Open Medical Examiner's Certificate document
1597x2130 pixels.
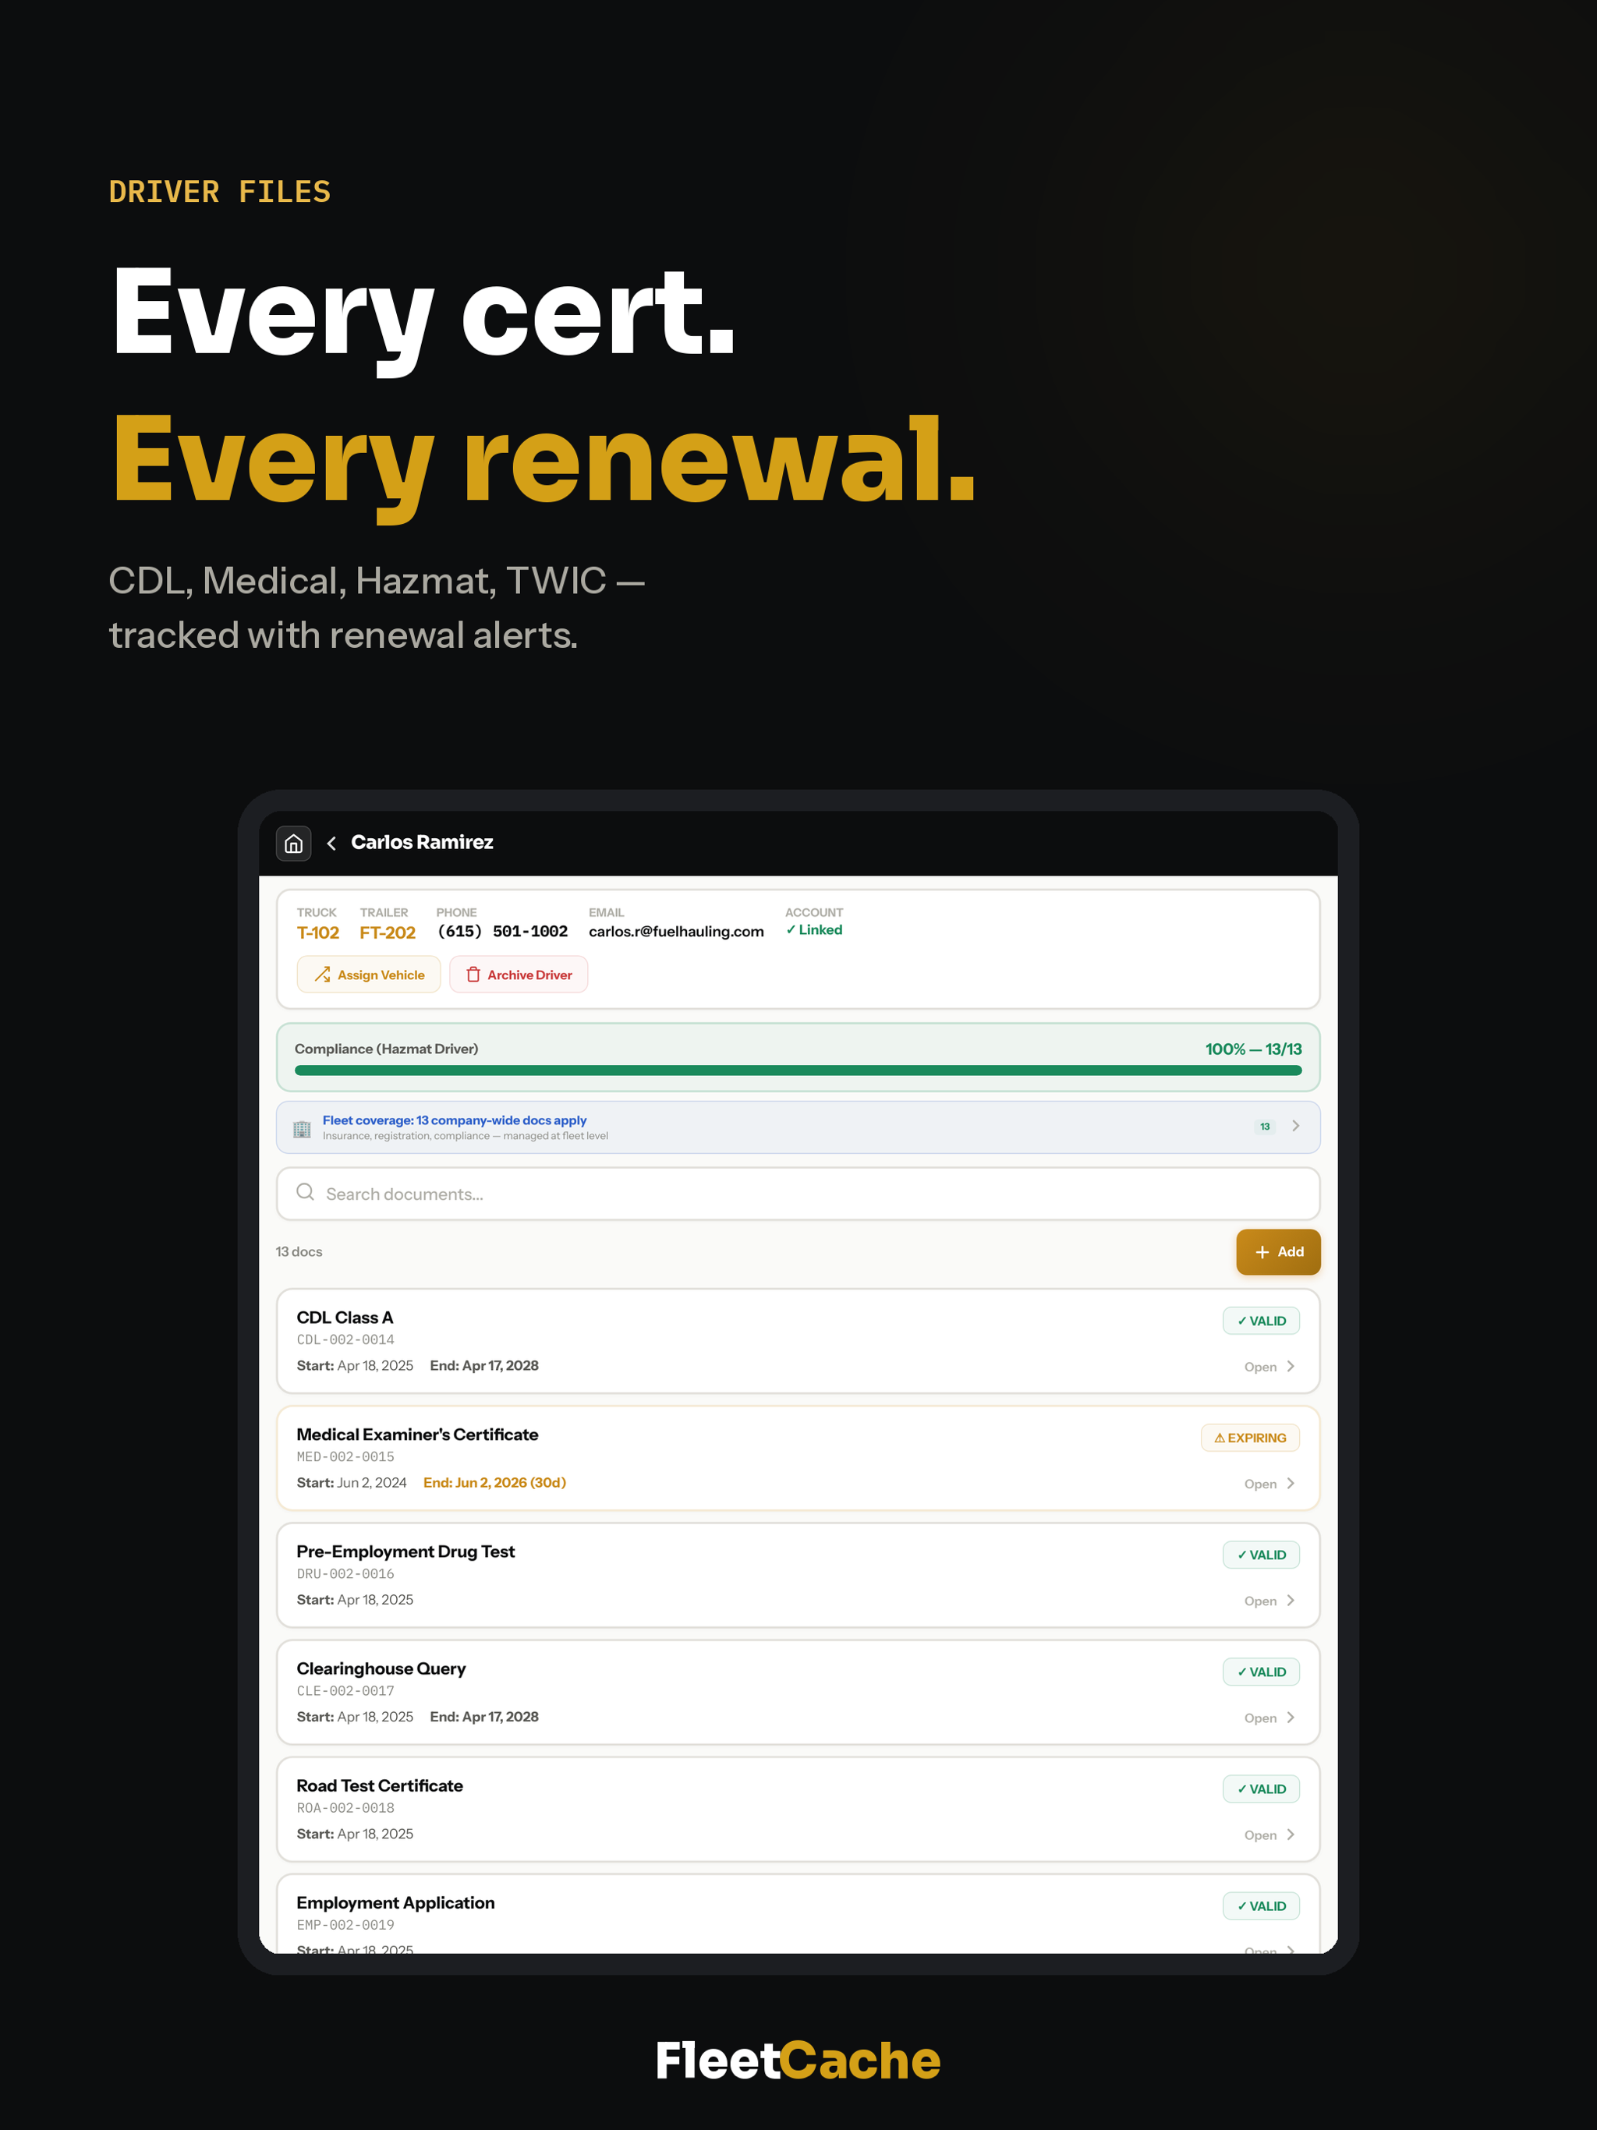[798, 1458]
